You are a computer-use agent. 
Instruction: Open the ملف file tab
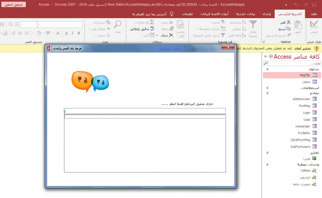click(314, 14)
